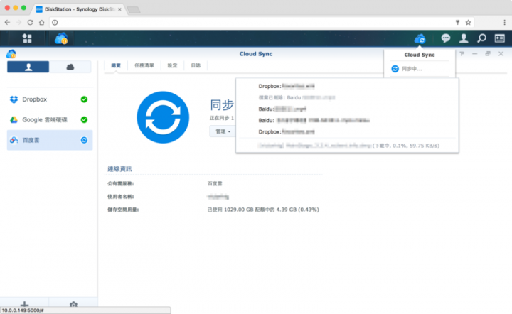Go to the browser home page

pos(41,23)
